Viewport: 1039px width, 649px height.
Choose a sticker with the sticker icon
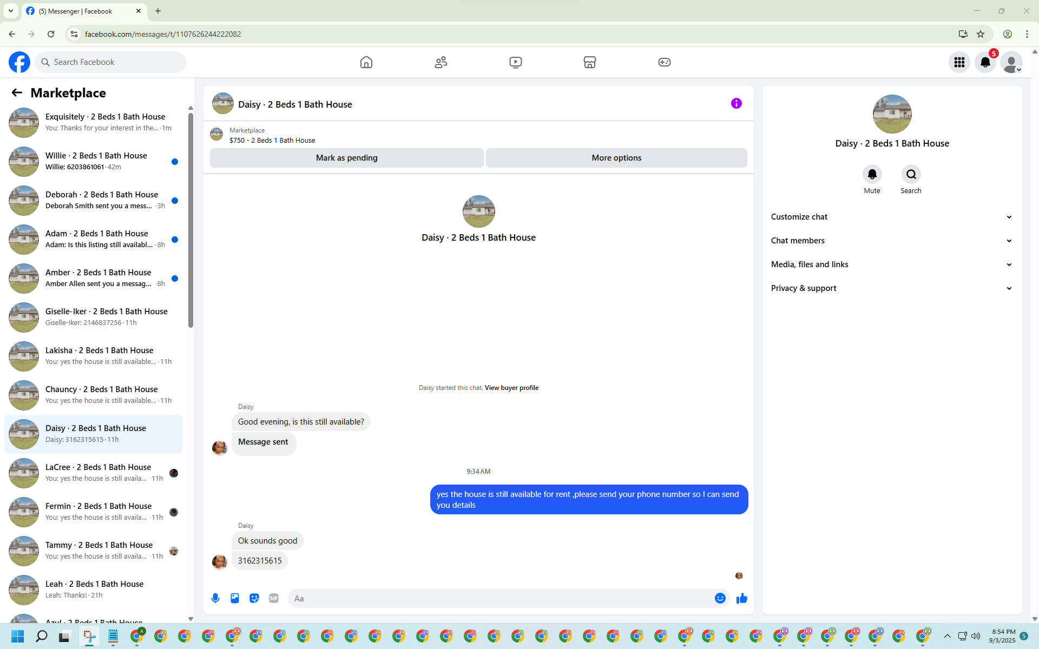click(x=254, y=598)
